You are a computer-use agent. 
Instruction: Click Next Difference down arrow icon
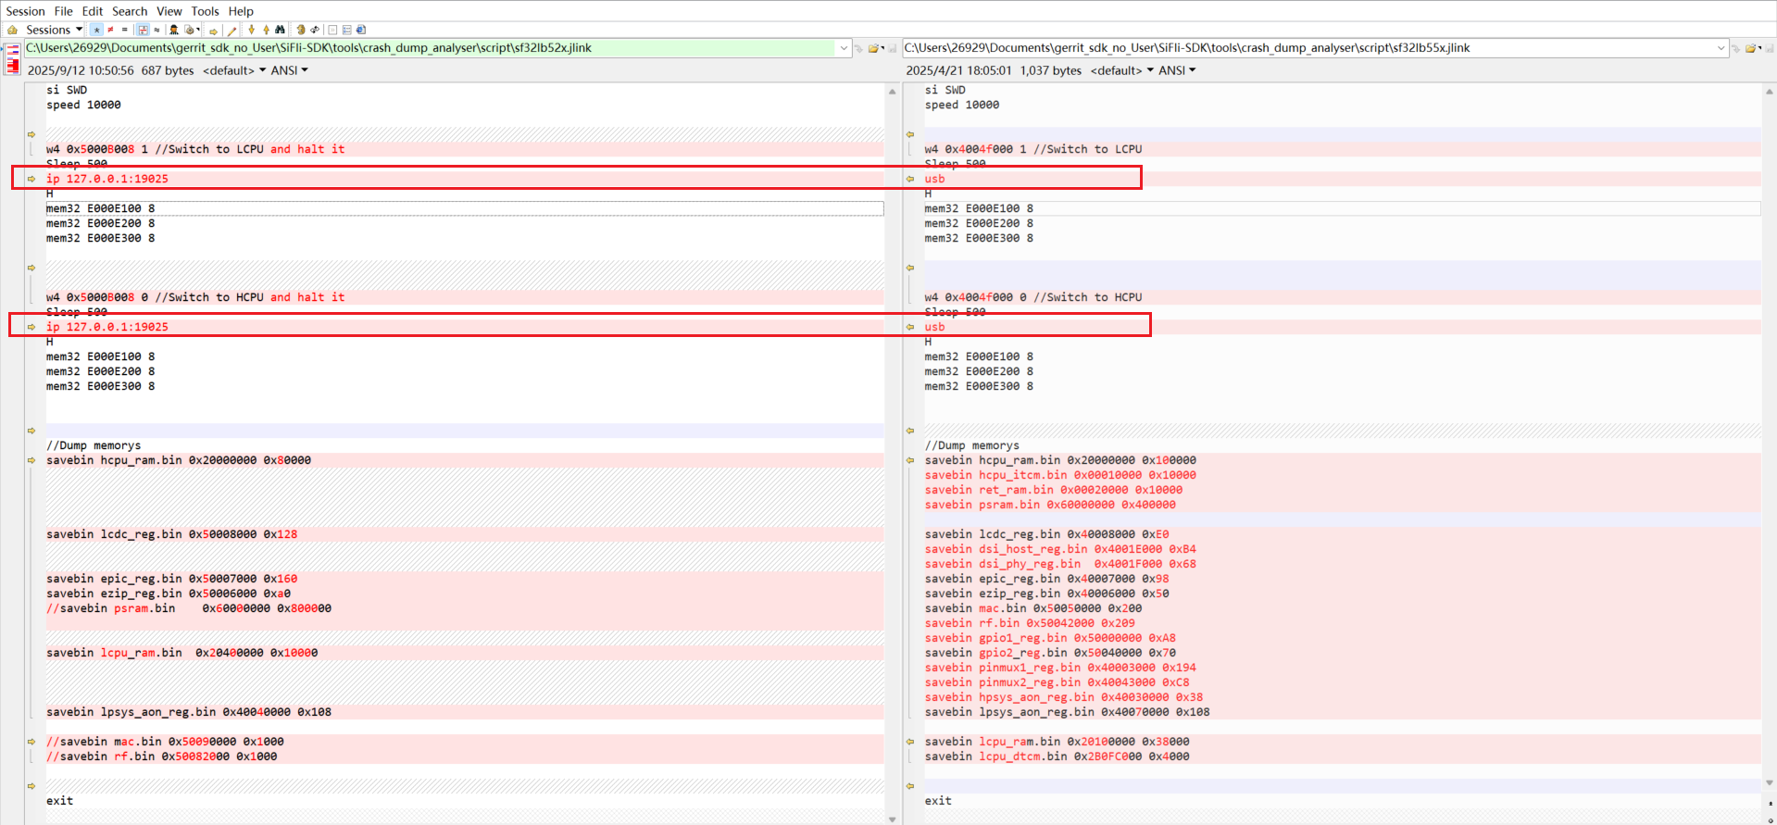[252, 30]
